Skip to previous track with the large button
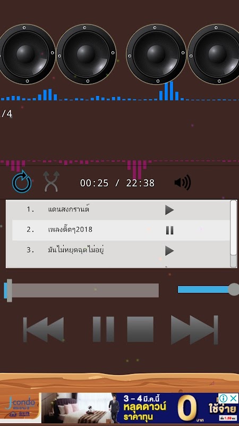 44,329
